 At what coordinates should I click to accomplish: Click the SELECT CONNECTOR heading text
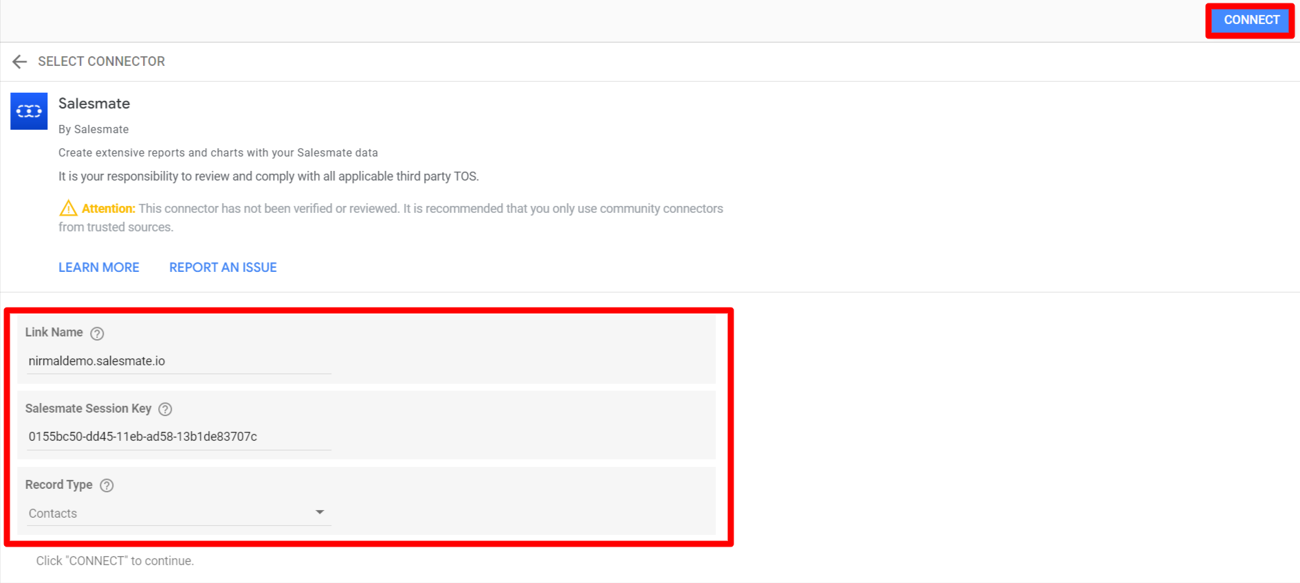tap(101, 61)
